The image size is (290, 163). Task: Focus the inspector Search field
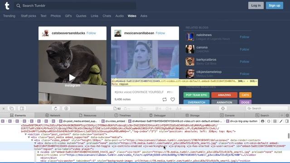267,109
